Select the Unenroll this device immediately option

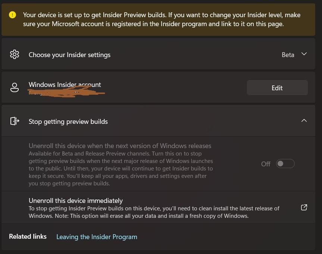pos(158,207)
